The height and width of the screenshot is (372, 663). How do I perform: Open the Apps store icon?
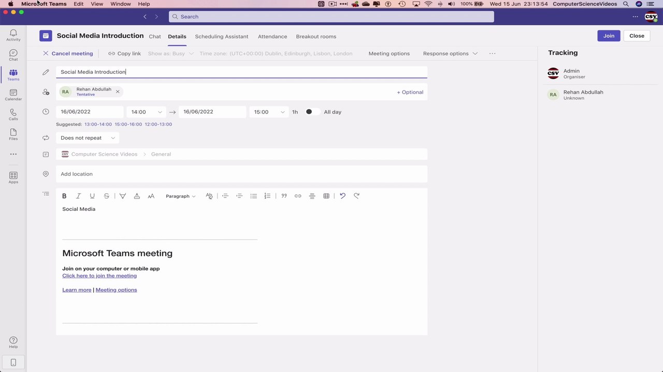(x=13, y=178)
